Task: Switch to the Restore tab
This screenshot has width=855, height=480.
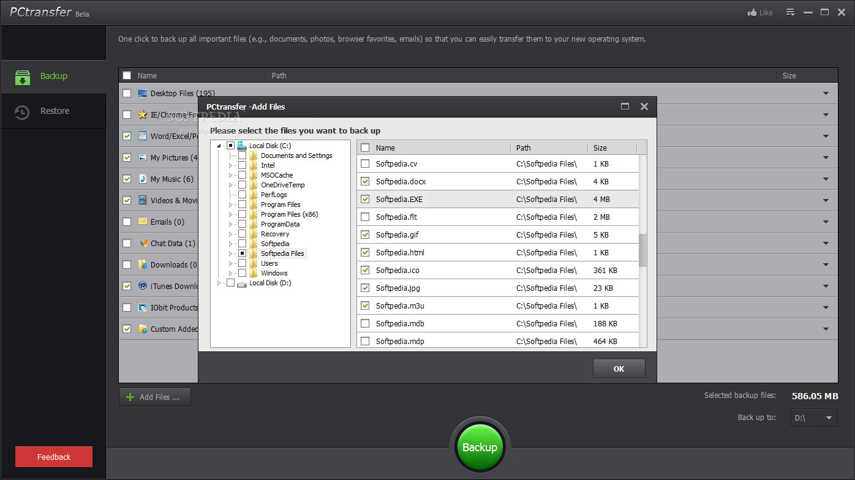Action: tap(53, 111)
